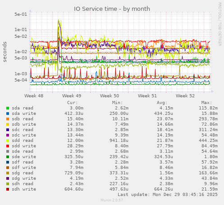Viewport: 224px width, 205px height.
Task: Click the 'Min:' column header
Action: (117, 103)
